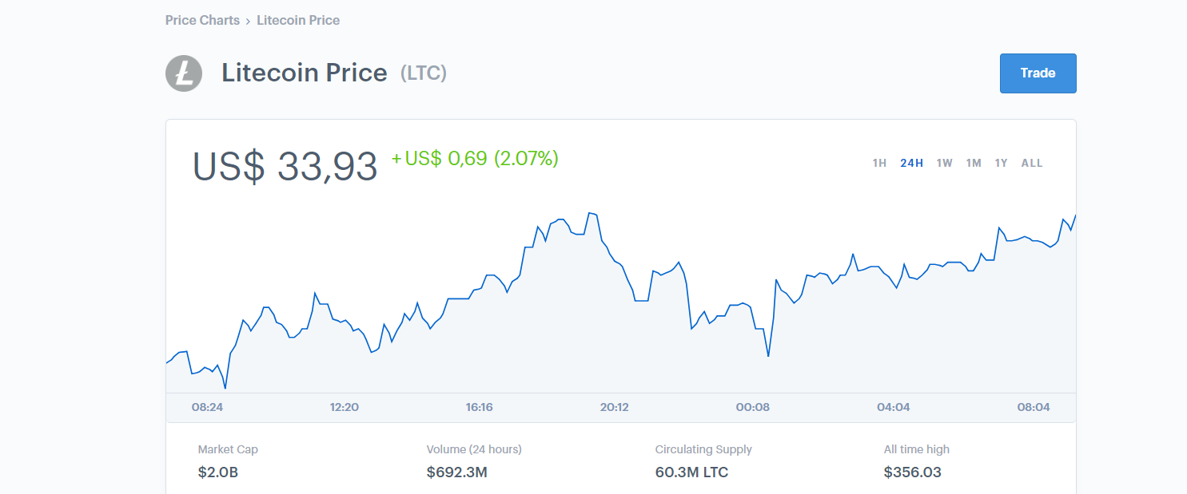1187x494 pixels.
Task: Click the 08:24 time axis label
Action: pos(207,407)
